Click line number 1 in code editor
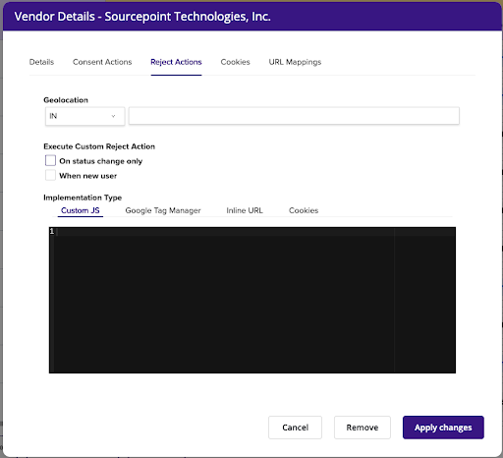The height and width of the screenshot is (458, 503). [52, 232]
